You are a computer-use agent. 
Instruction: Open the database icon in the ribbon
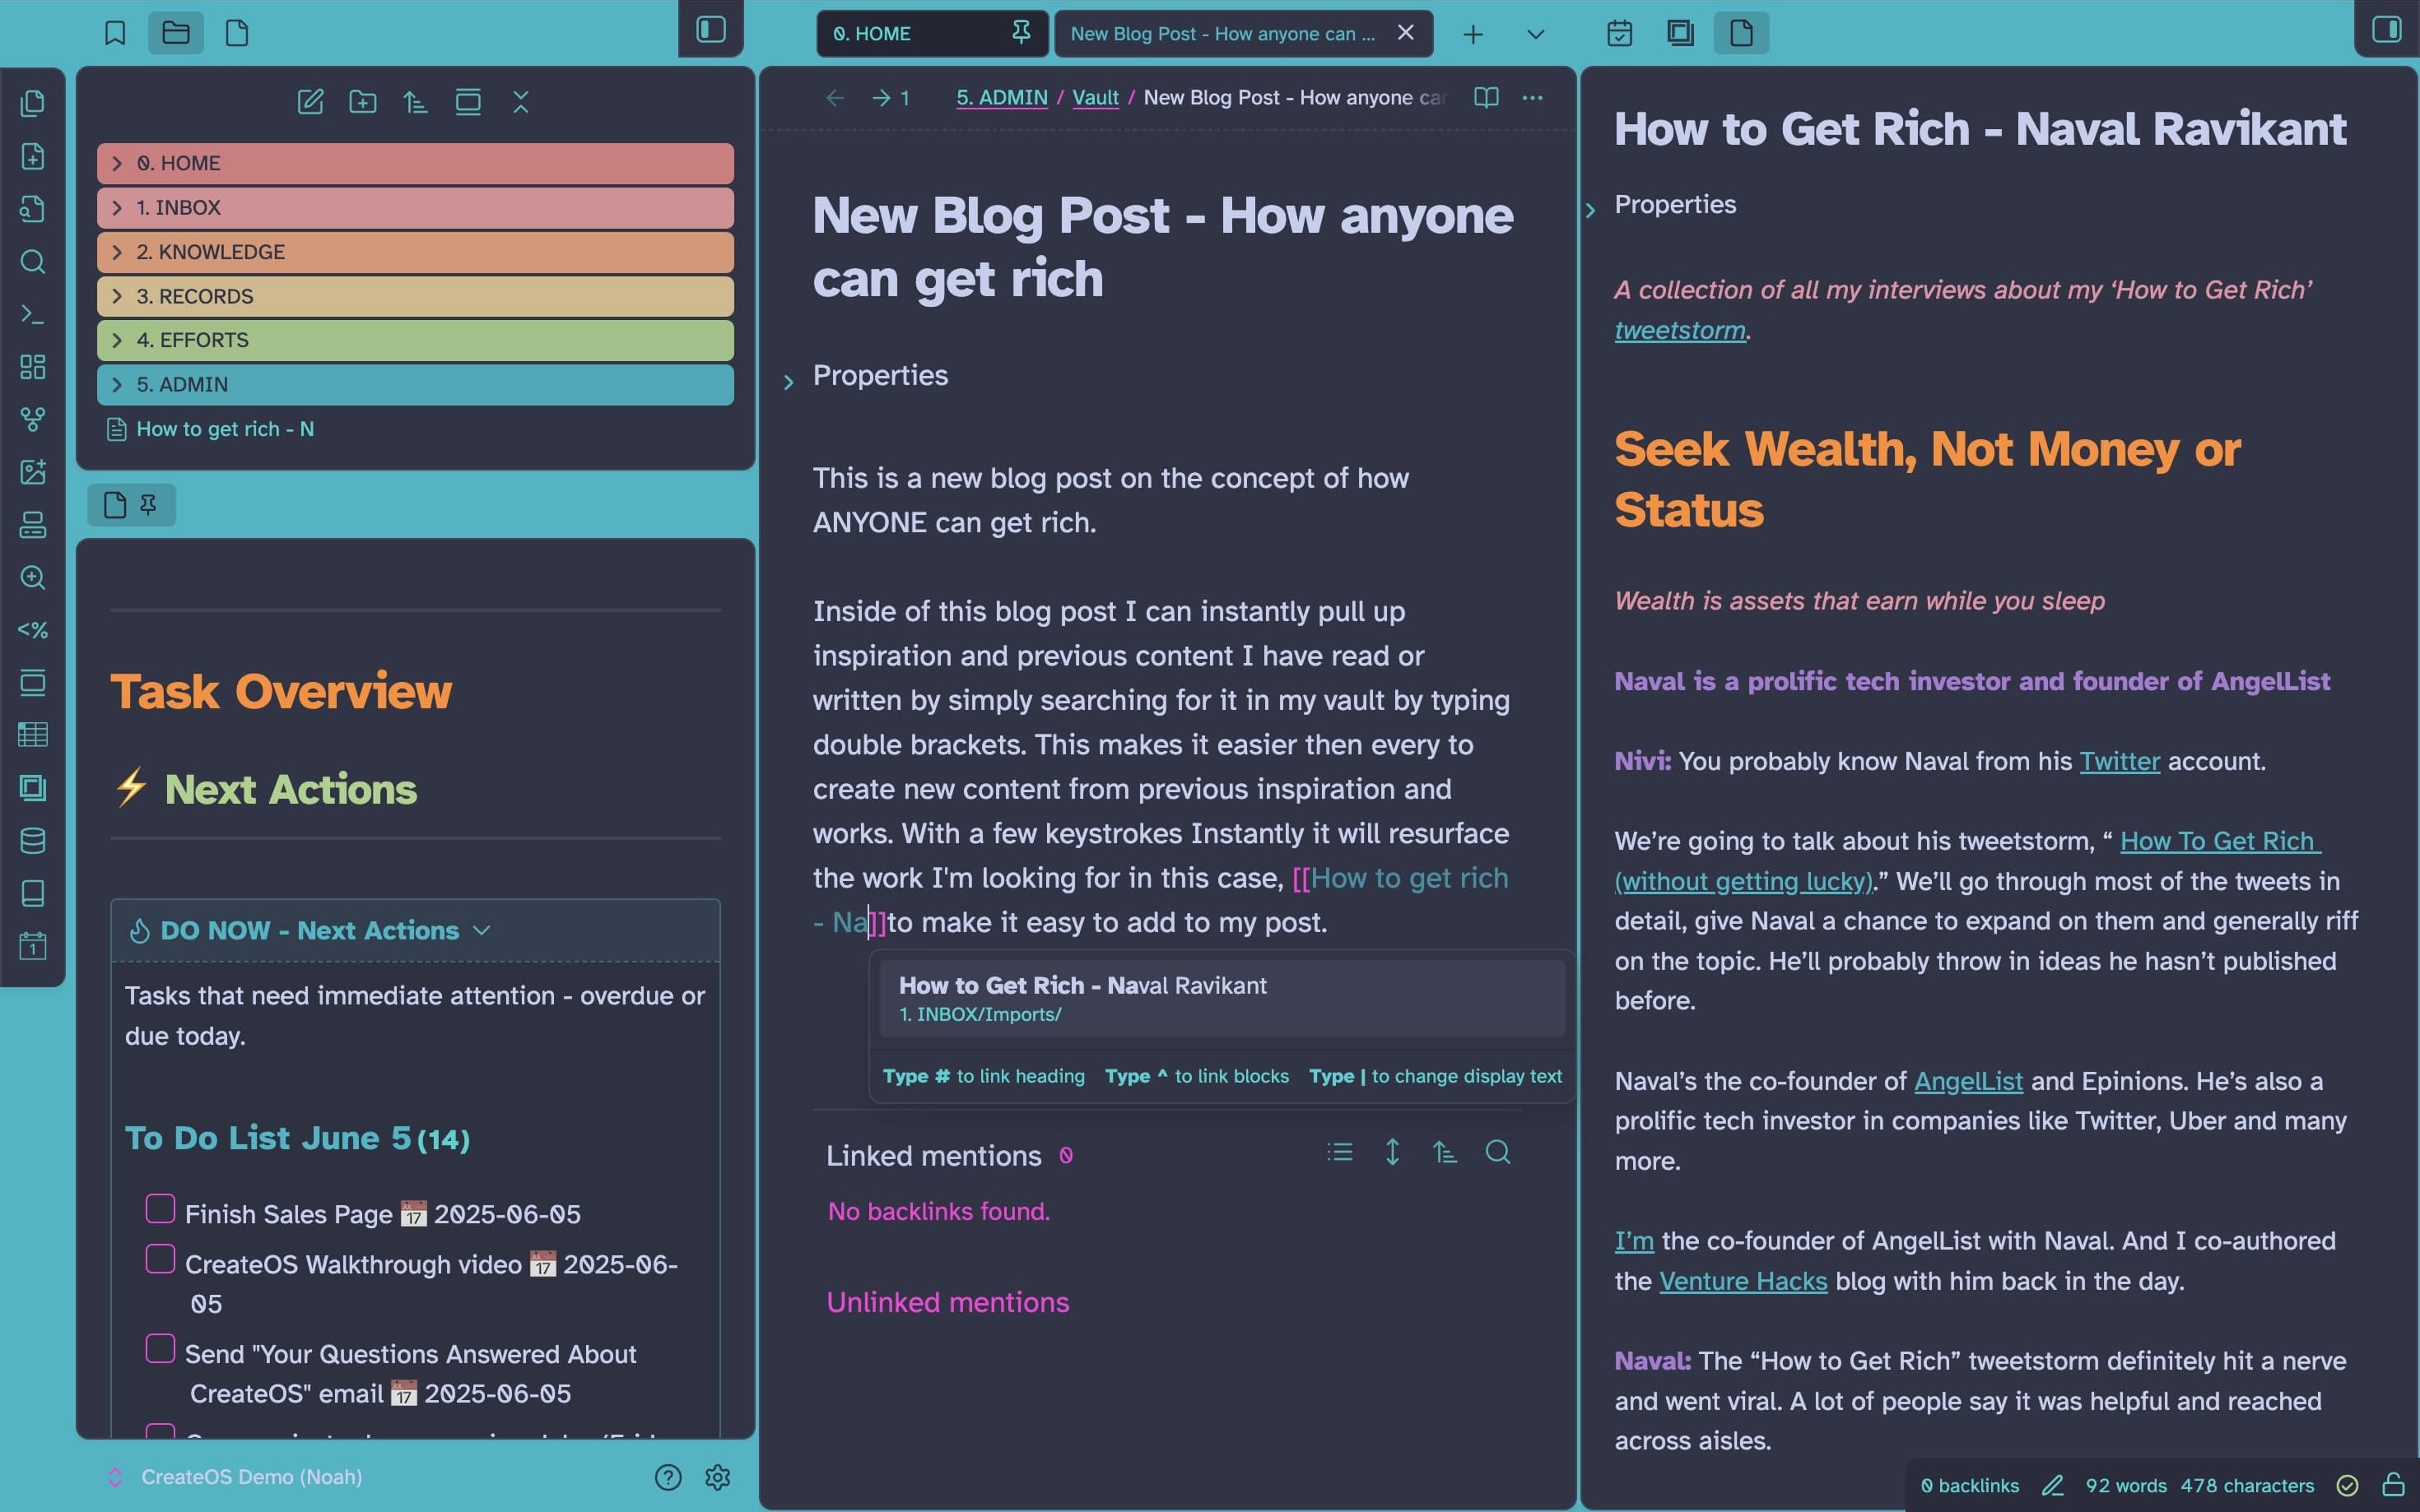pos(33,840)
